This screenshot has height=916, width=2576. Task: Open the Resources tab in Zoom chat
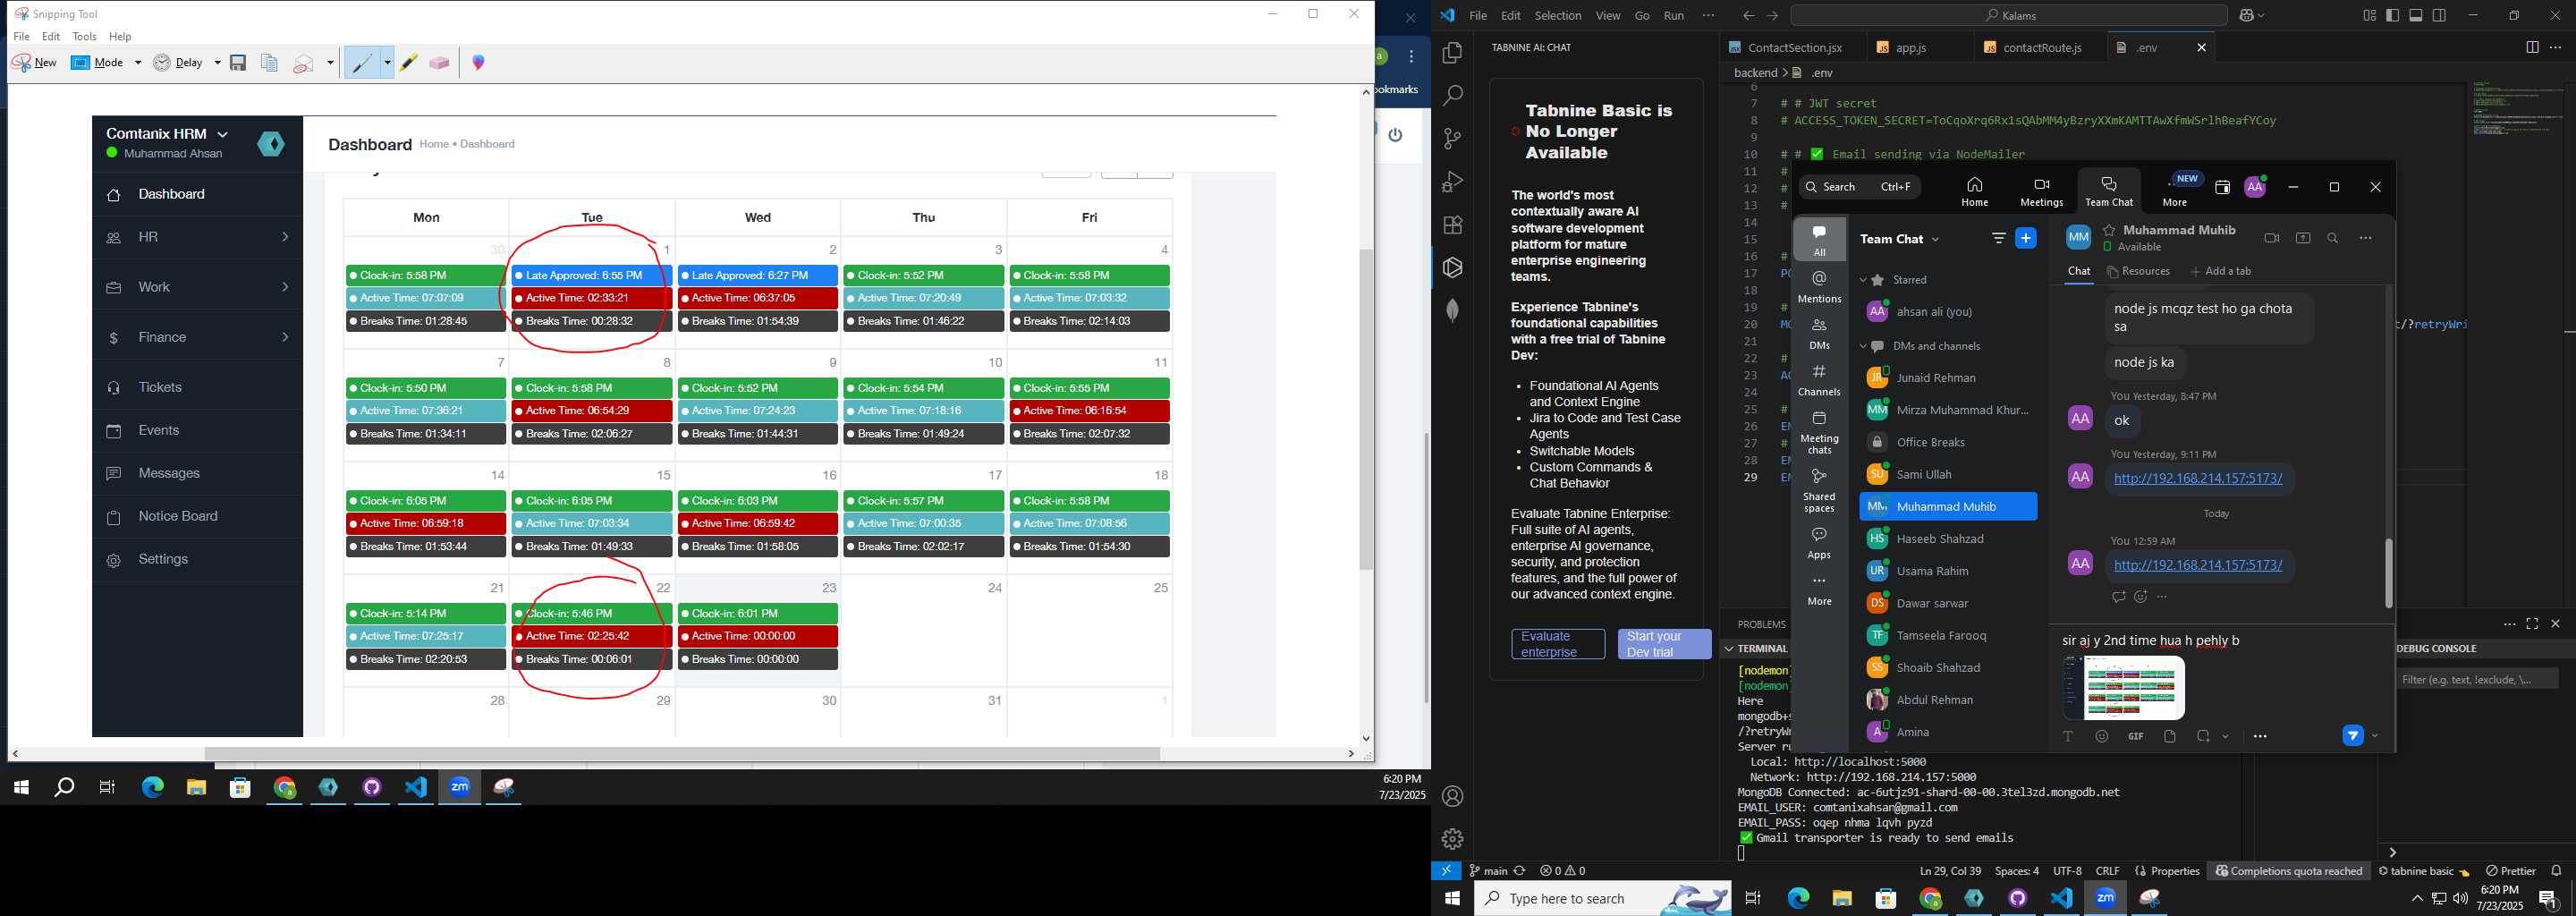[x=2138, y=272]
